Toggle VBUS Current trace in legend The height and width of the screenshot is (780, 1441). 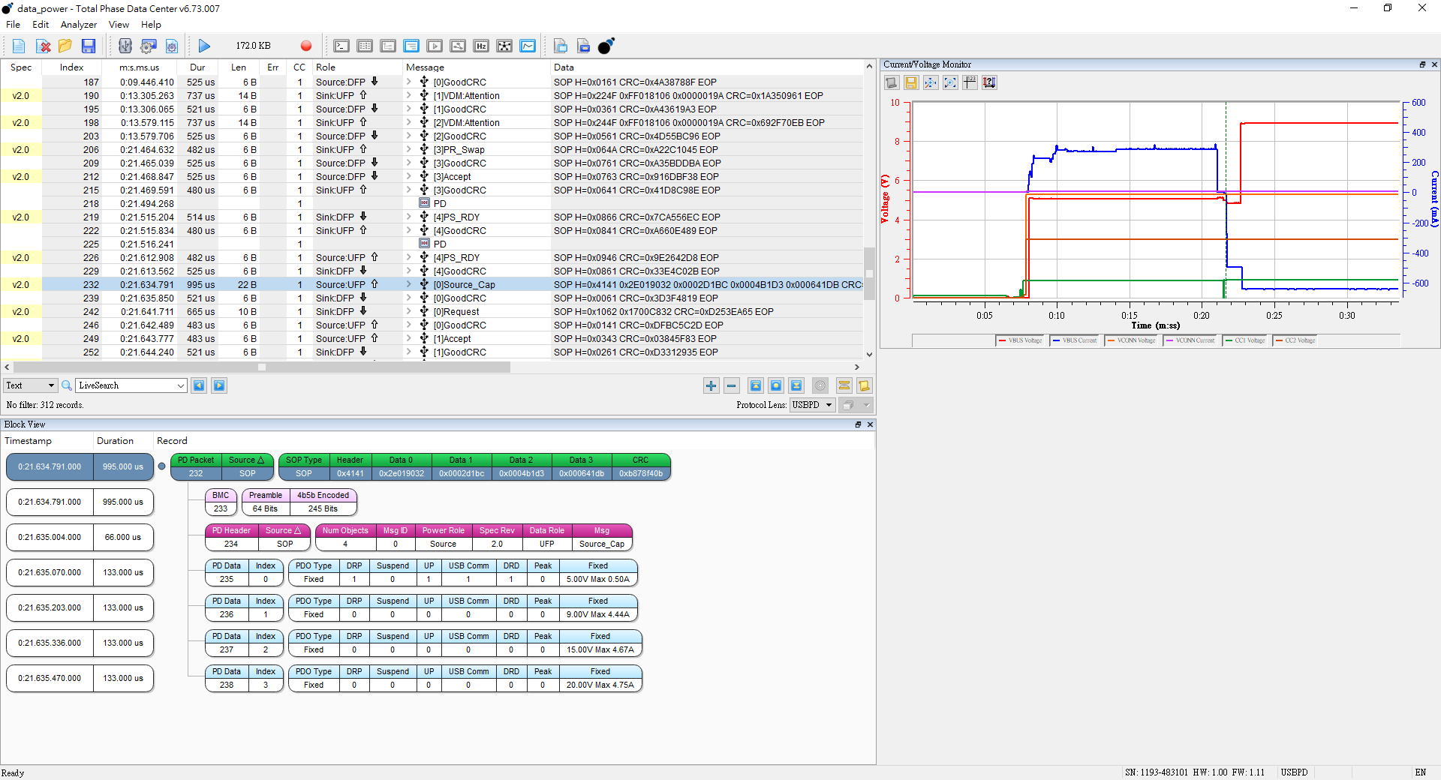point(1075,340)
